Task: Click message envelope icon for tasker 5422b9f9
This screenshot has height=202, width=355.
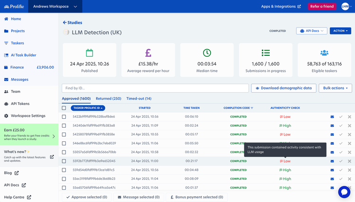Action: tap(332, 117)
